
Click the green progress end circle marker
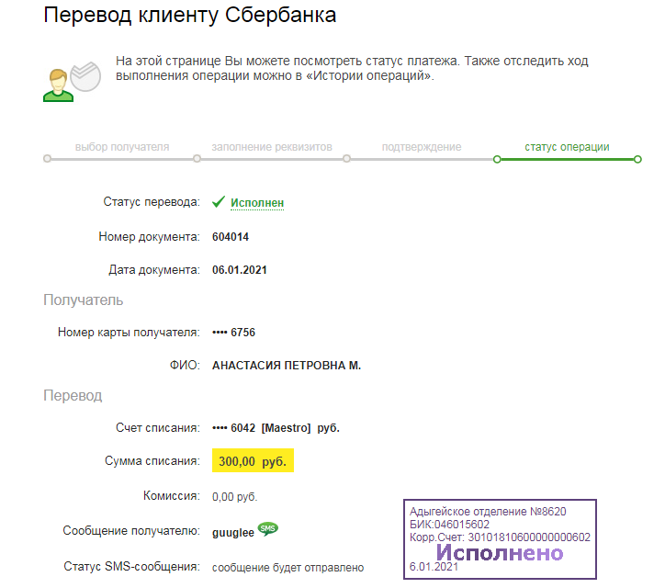[637, 159]
